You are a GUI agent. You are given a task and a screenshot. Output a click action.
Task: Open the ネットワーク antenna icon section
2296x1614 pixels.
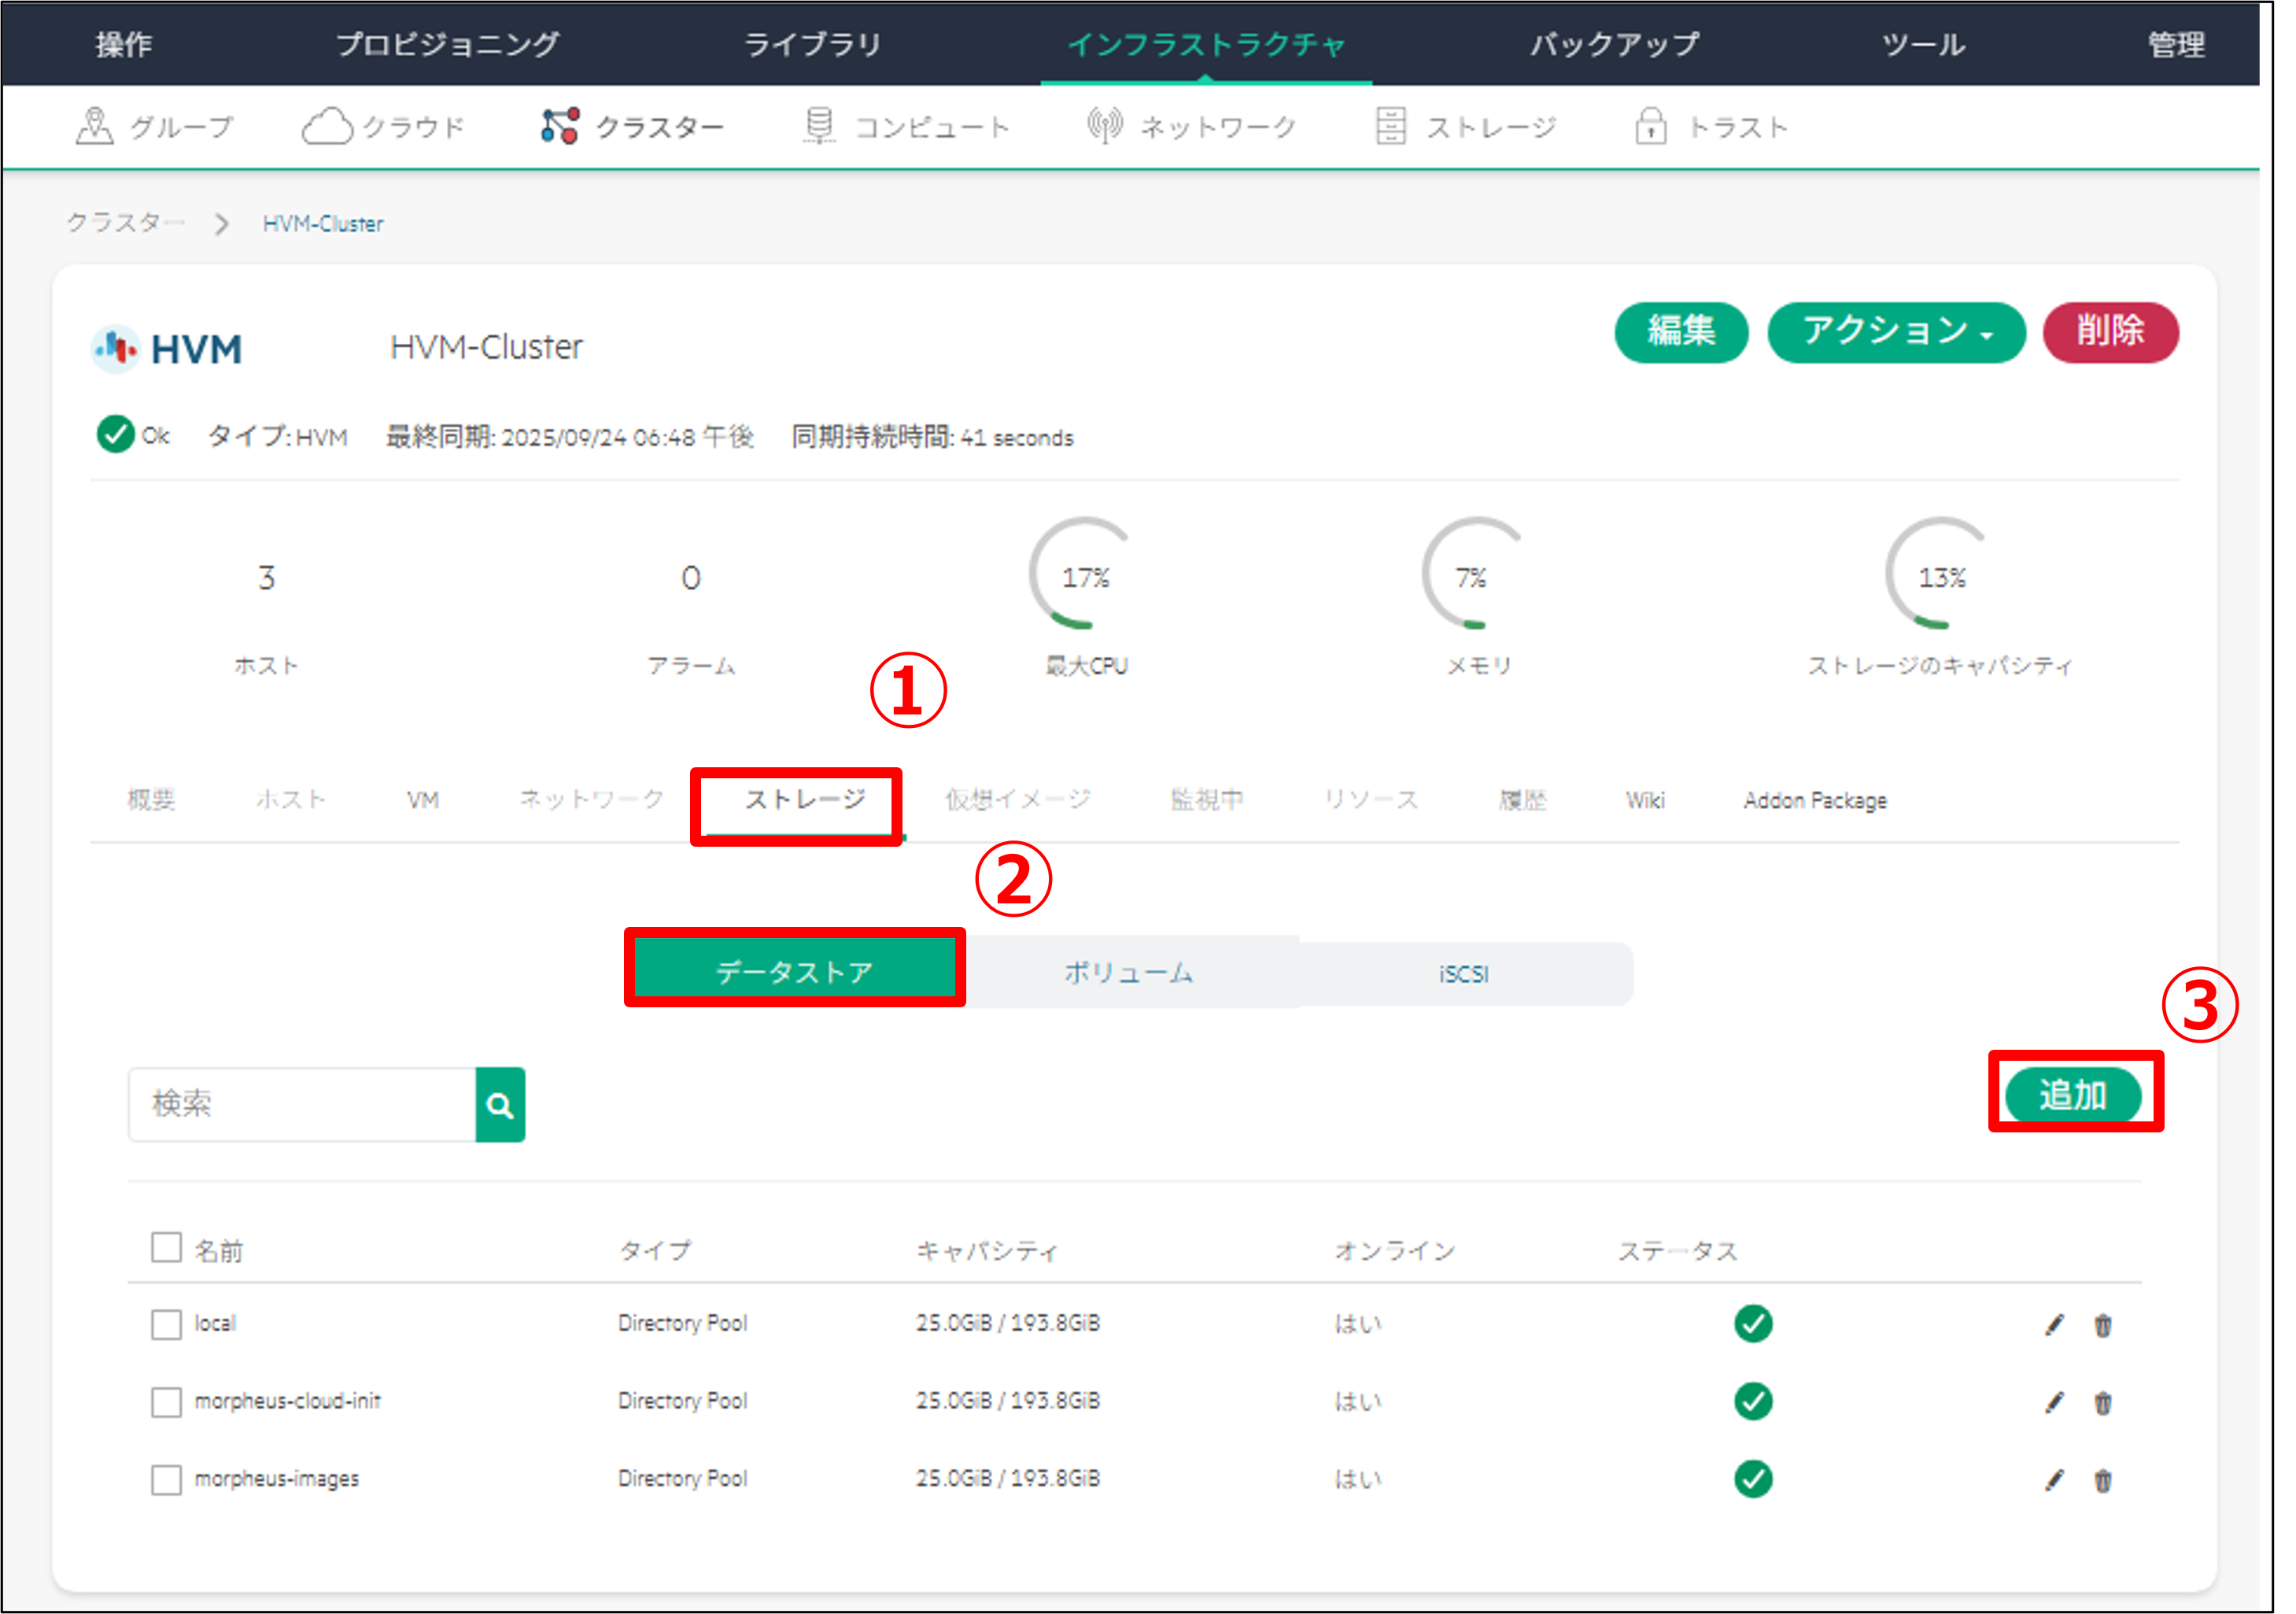click(1104, 127)
